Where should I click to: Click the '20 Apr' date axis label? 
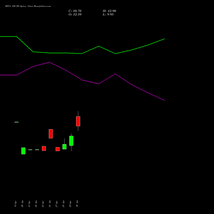point(22,204)
